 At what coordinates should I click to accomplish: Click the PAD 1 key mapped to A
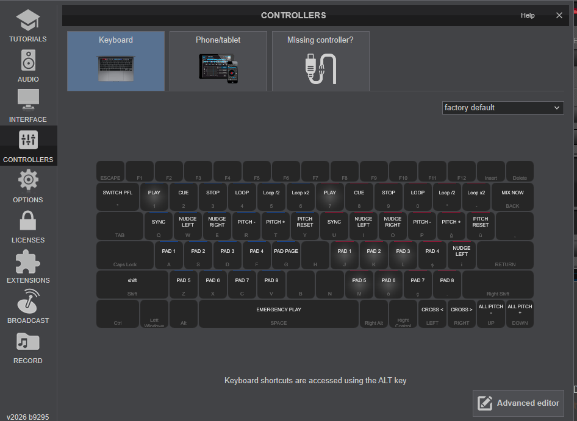tap(169, 255)
